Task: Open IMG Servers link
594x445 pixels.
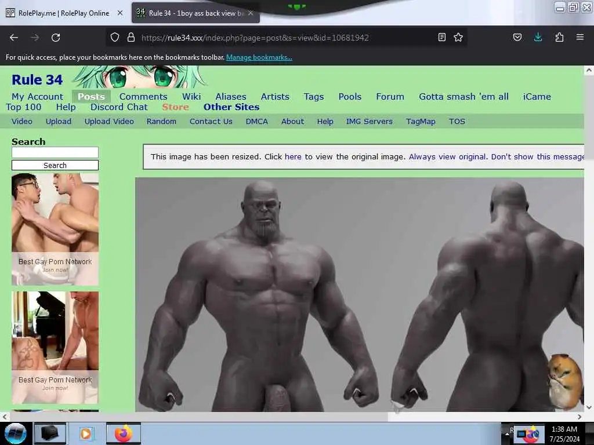Action: point(370,122)
